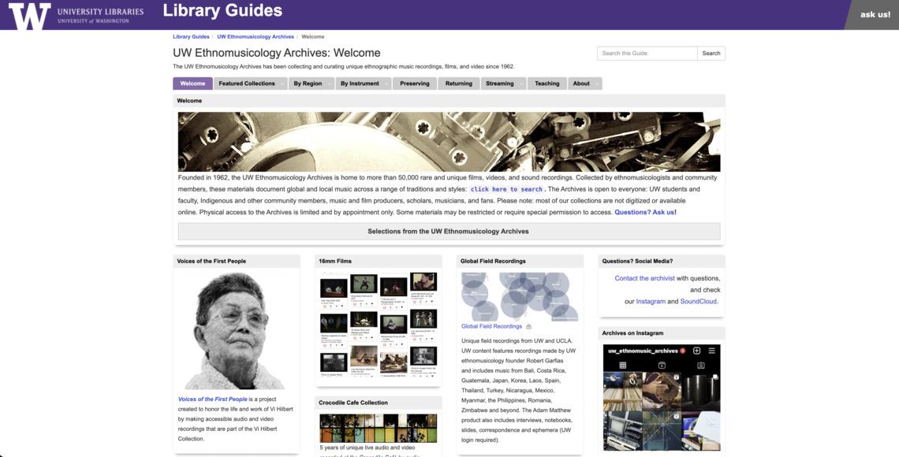The width and height of the screenshot is (899, 457).
Task: Open the Instagram Reels icon
Action: click(x=662, y=365)
